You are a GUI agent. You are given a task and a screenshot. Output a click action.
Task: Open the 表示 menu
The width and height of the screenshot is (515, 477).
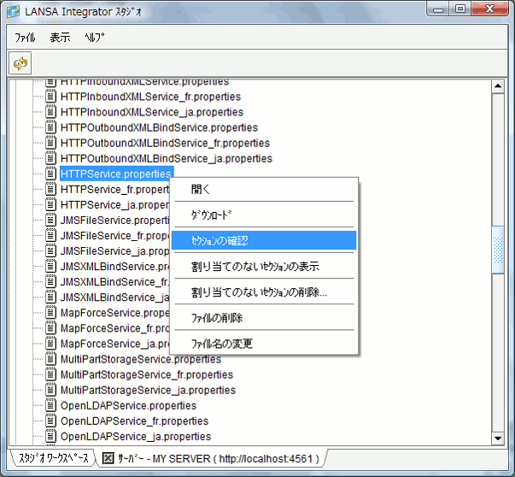[60, 38]
